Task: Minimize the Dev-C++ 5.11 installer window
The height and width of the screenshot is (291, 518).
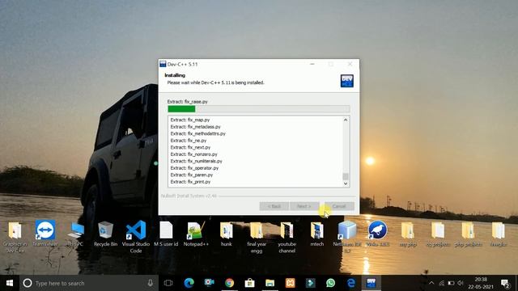Action: 312,64
